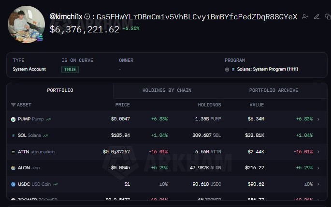Screen dimensions: 331x207
Task: Open Solana: System Program link
Action: click(267, 69)
